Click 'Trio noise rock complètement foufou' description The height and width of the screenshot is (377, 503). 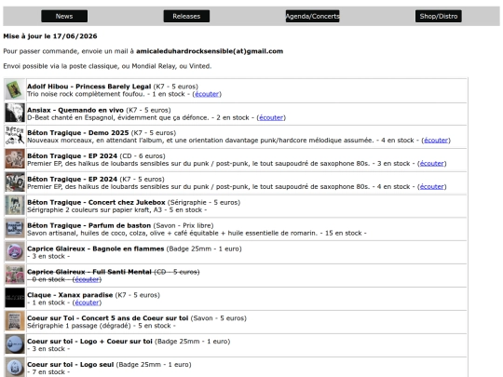tap(86, 94)
